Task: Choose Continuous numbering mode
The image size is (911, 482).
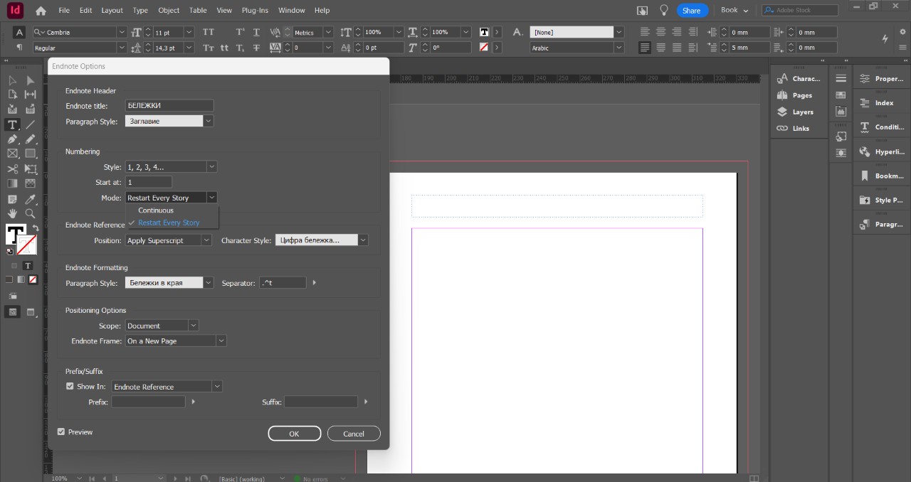Action: click(x=156, y=210)
